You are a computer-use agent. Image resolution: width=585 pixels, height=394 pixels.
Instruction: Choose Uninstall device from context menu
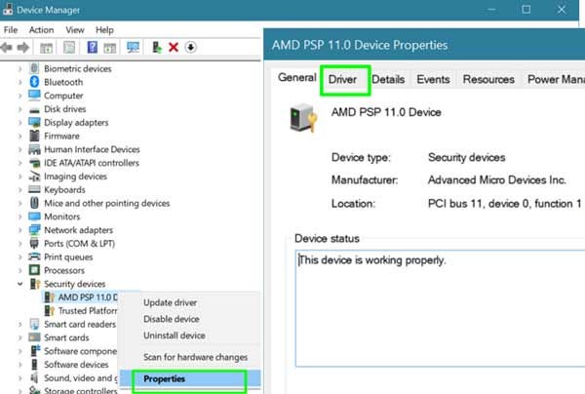pyautogui.click(x=175, y=335)
